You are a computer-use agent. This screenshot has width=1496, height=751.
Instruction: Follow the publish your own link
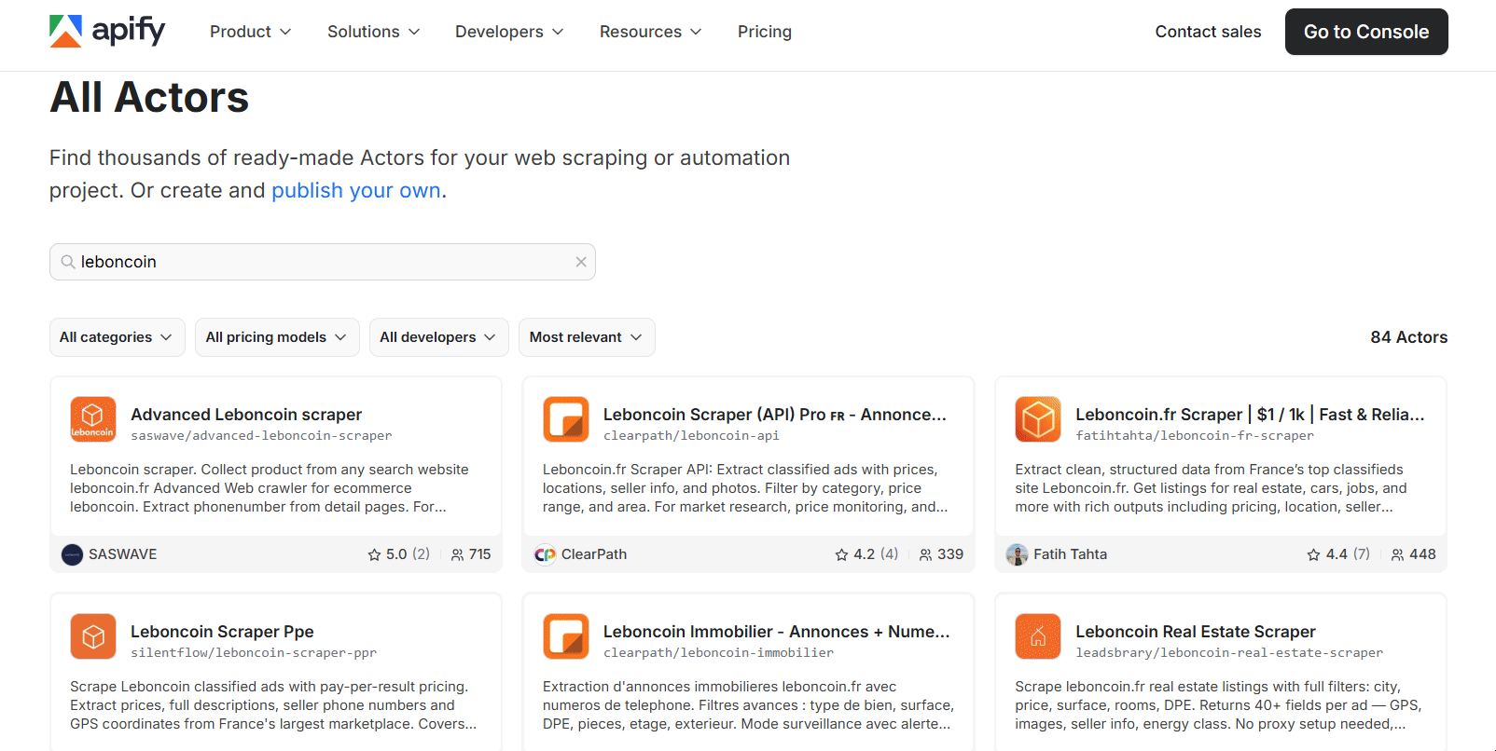click(x=356, y=190)
